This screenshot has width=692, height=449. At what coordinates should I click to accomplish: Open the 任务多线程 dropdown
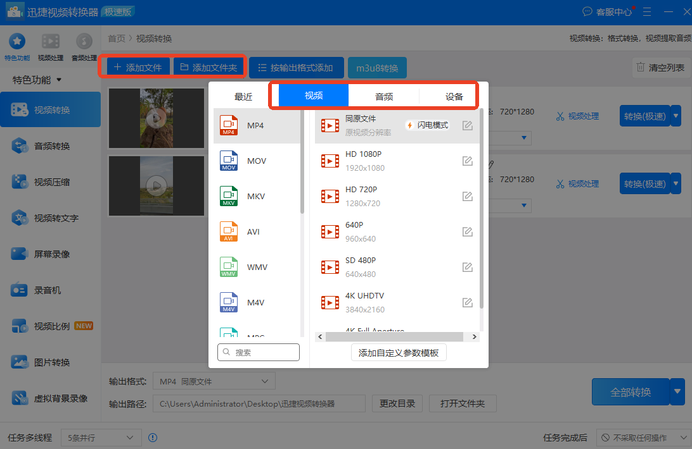coord(101,438)
